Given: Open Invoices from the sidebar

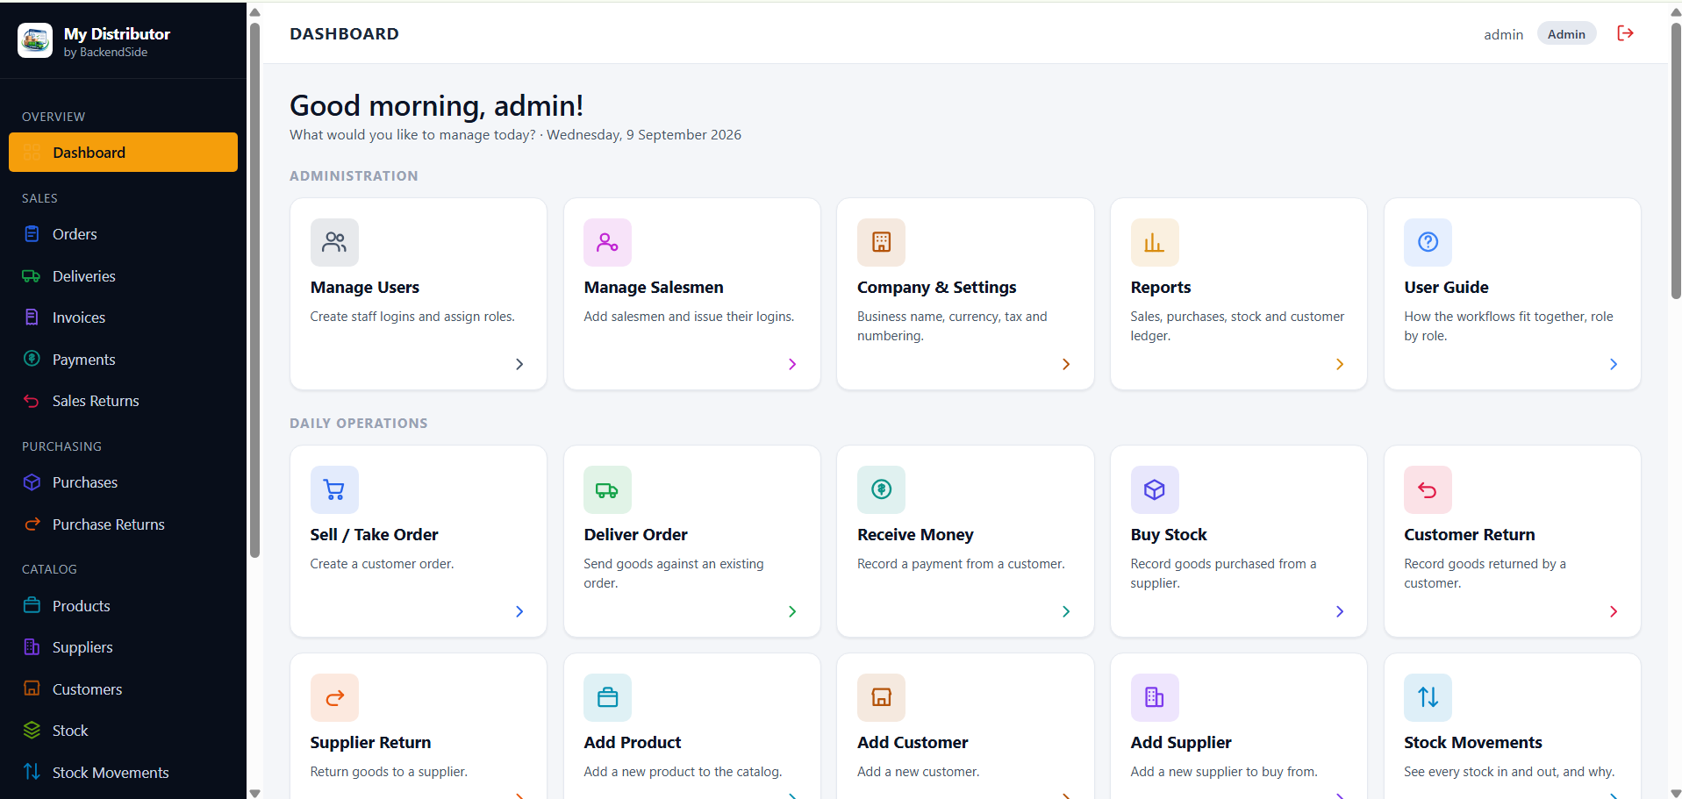Looking at the screenshot, I should click(x=123, y=317).
